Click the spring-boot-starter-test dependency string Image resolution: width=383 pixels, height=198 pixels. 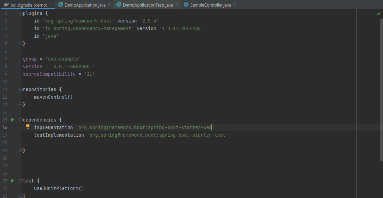pos(158,135)
